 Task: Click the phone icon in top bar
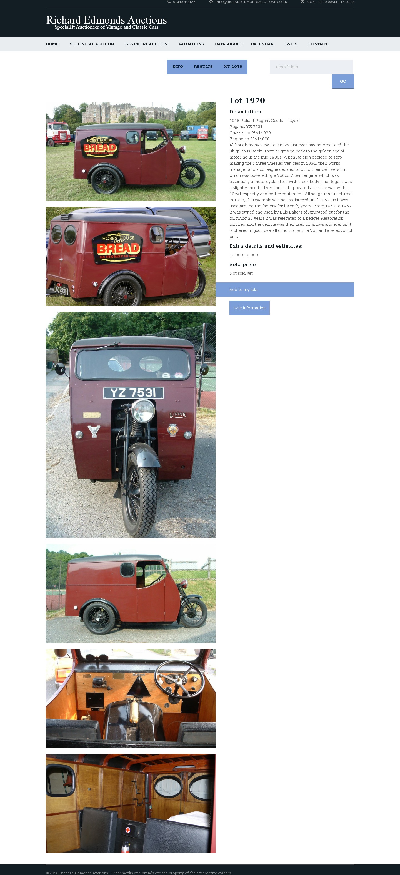click(x=169, y=2)
